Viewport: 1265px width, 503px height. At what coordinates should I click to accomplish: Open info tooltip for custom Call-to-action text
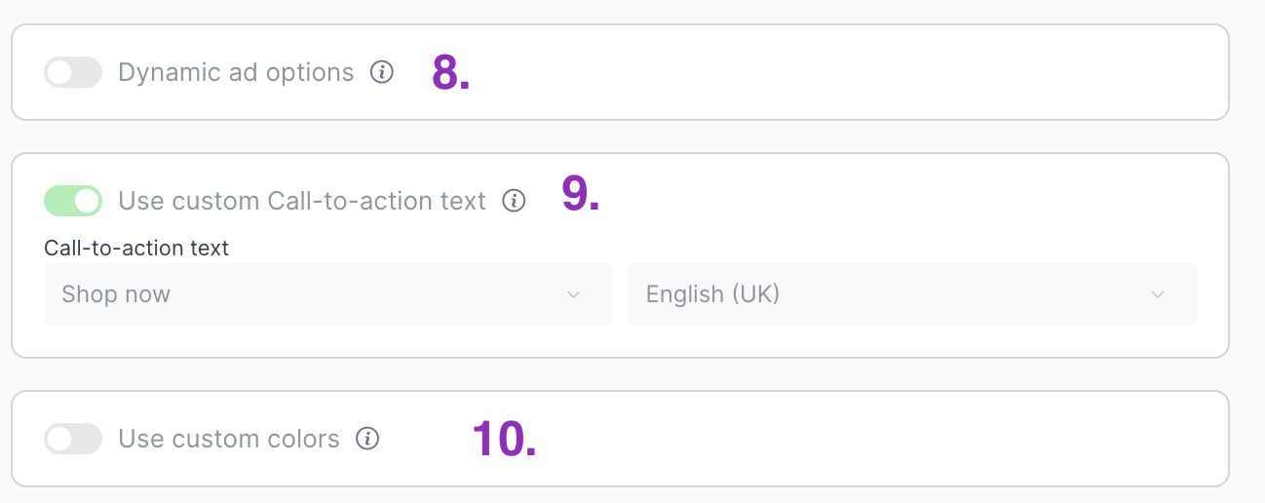(x=514, y=201)
